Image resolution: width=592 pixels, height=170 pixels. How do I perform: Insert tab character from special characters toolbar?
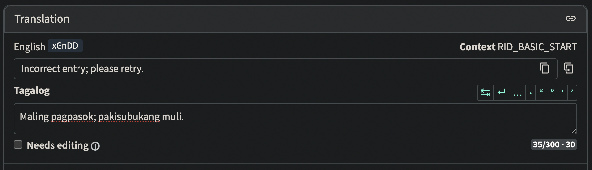tap(485, 93)
